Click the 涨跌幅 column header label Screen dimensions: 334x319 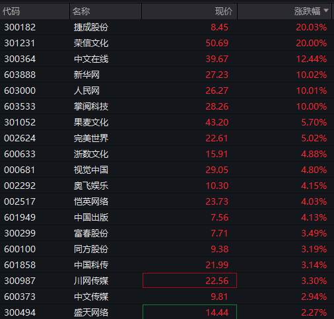[x=307, y=11]
